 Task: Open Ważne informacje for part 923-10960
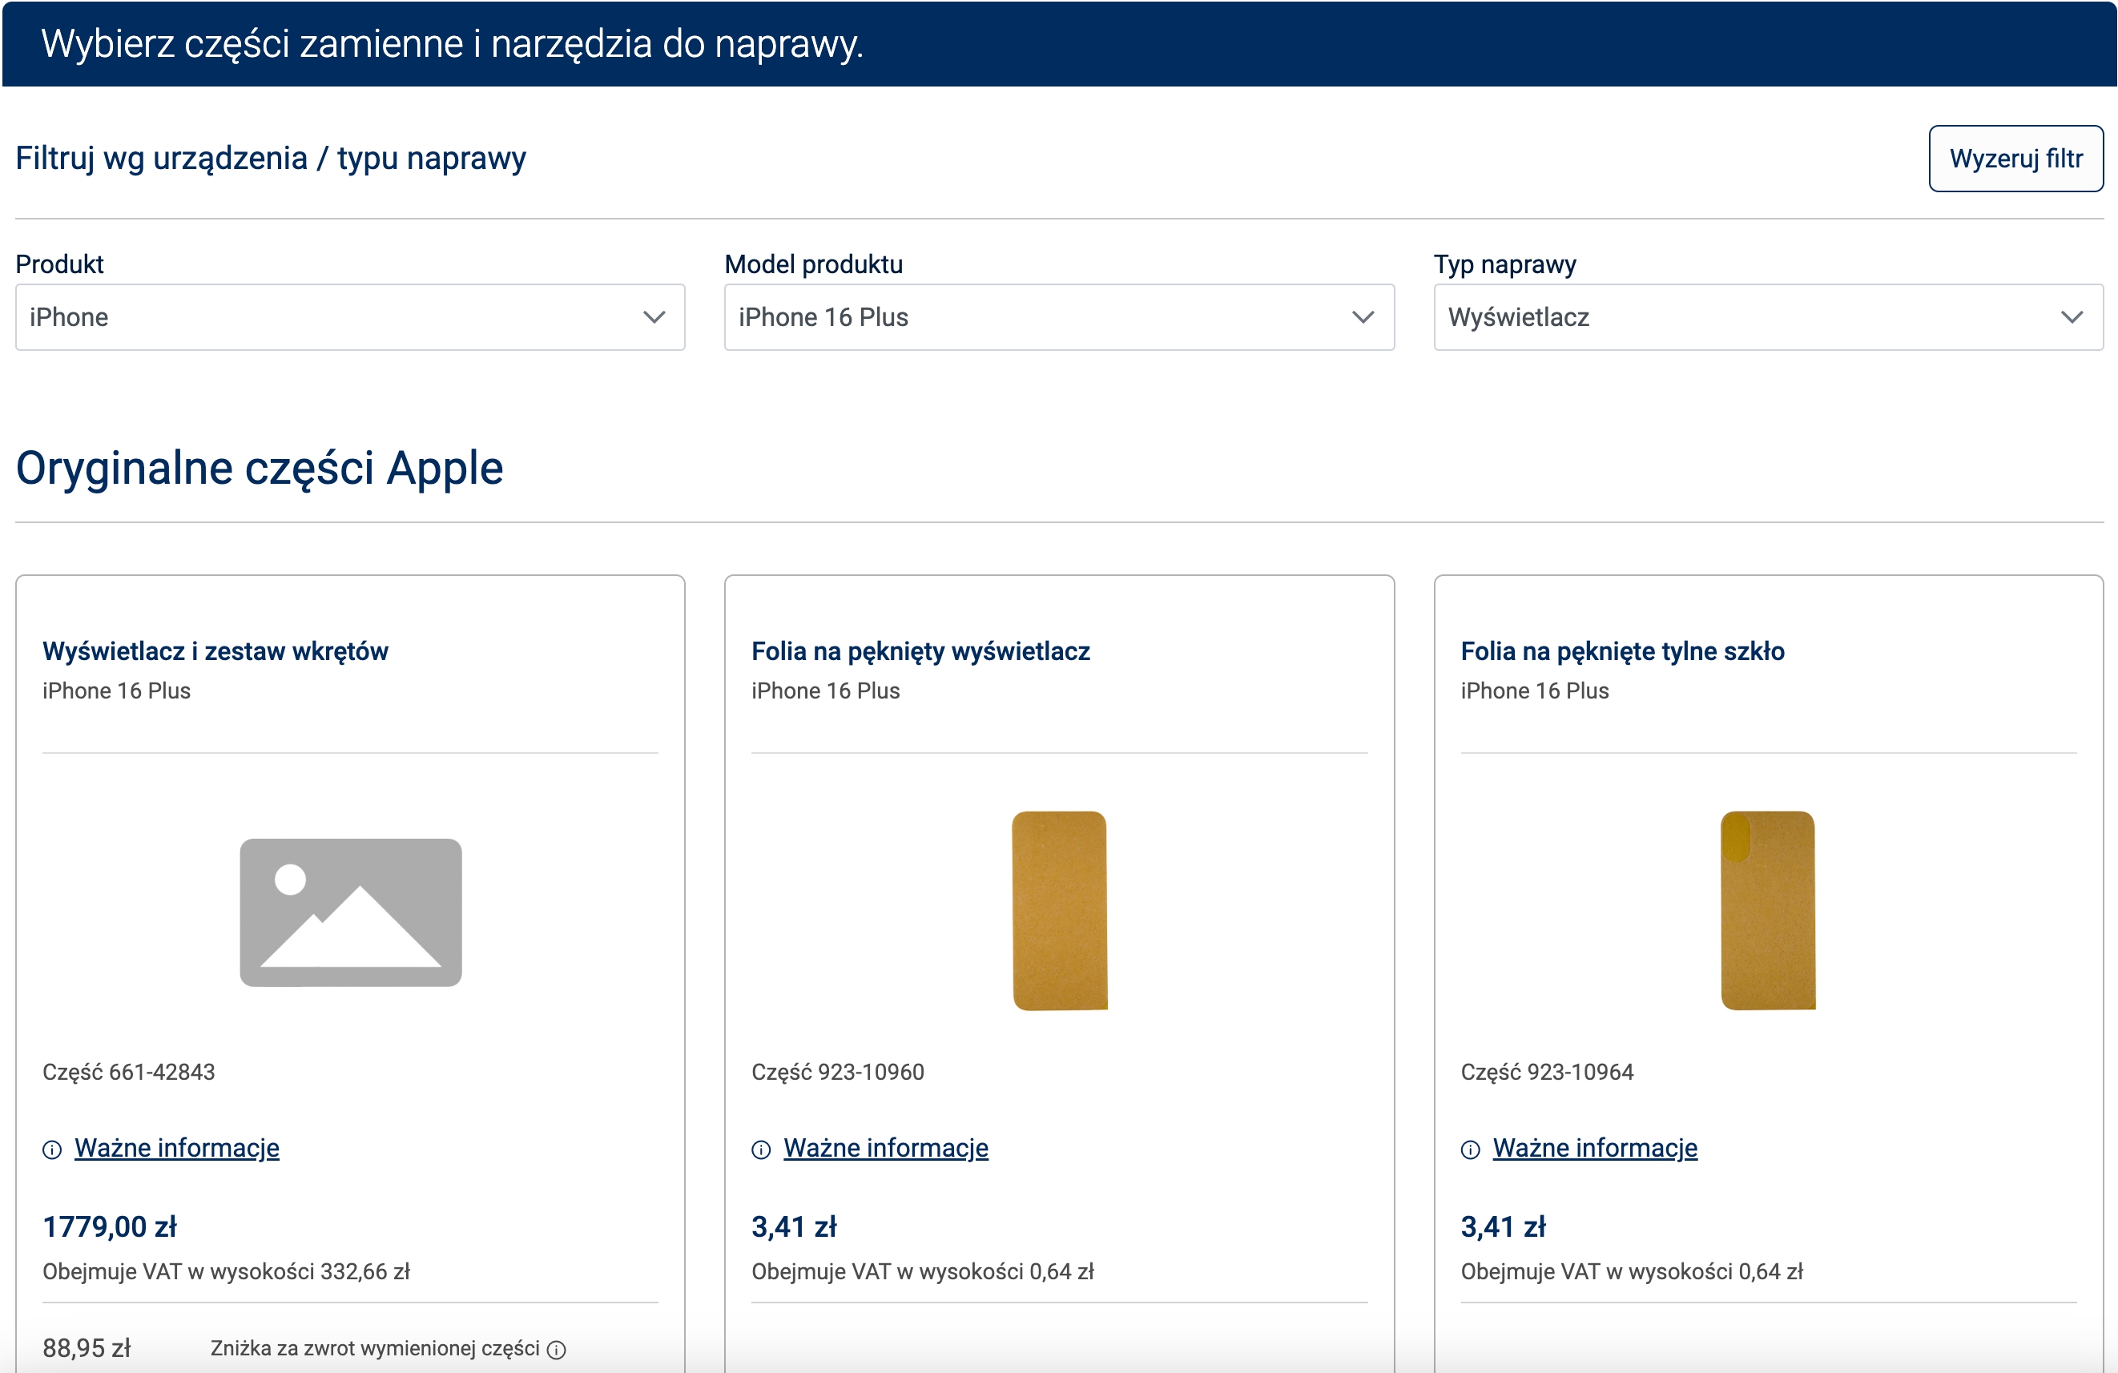[x=885, y=1147]
